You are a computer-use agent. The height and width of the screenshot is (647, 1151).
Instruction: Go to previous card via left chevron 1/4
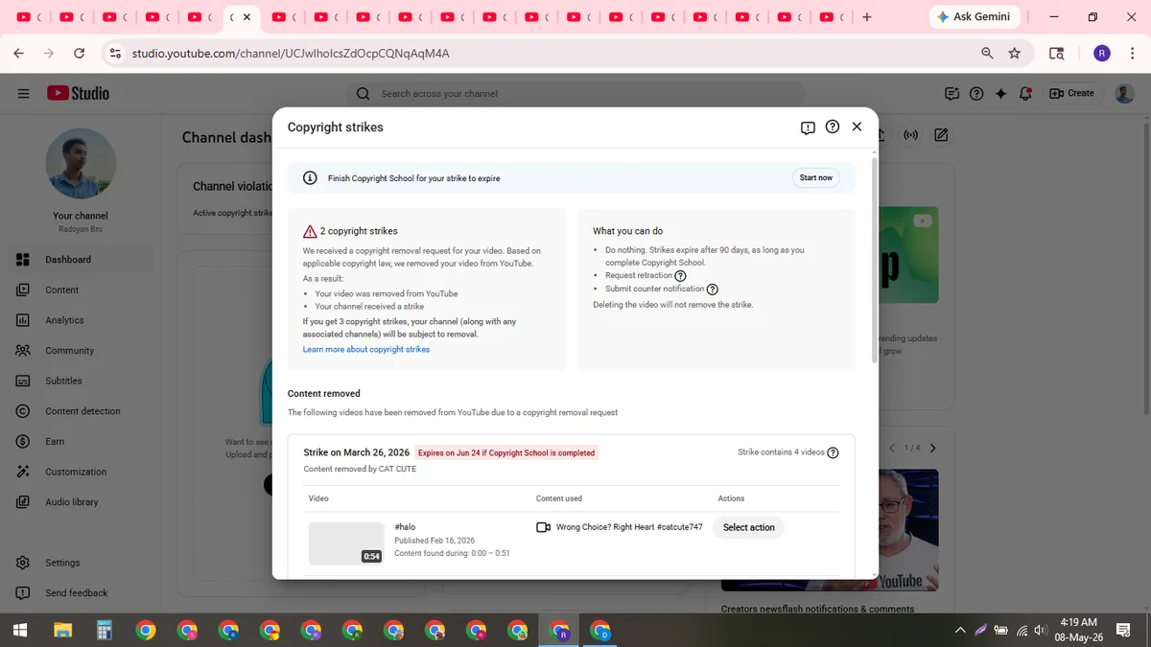click(892, 448)
